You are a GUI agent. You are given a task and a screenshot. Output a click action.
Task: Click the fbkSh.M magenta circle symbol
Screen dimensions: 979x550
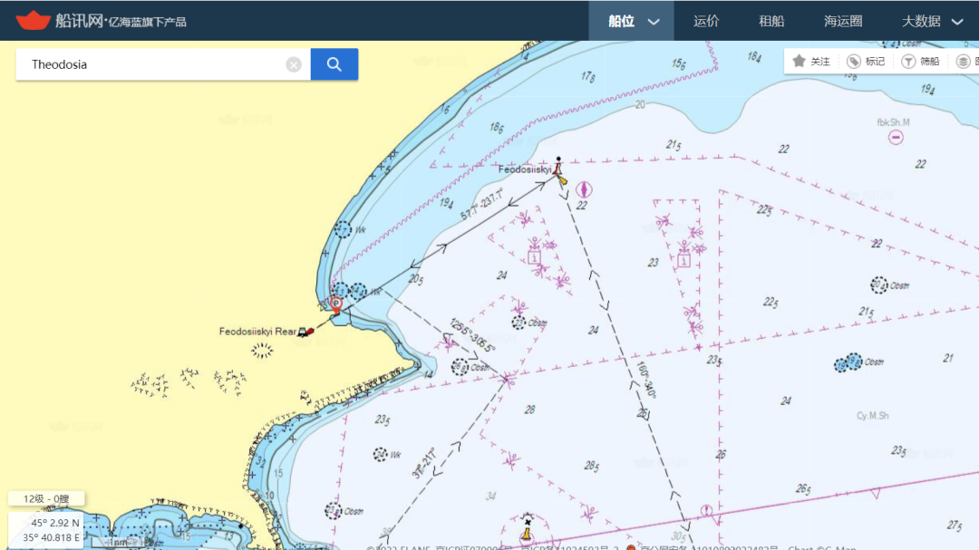pyautogui.click(x=896, y=138)
